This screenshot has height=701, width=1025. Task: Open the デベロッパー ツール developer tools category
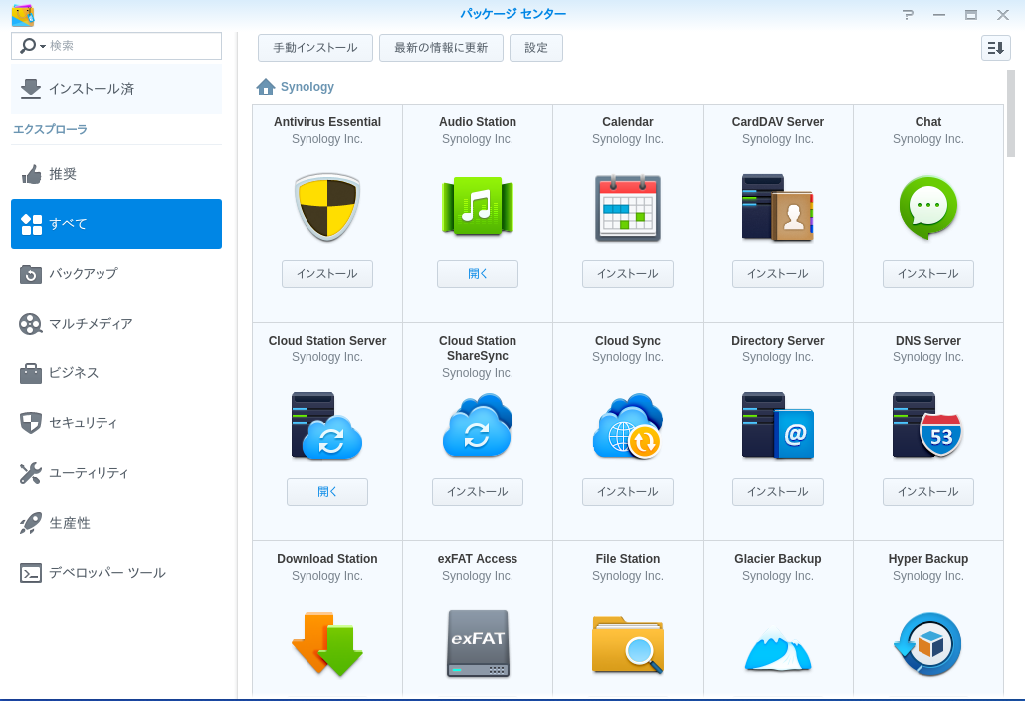coord(116,573)
